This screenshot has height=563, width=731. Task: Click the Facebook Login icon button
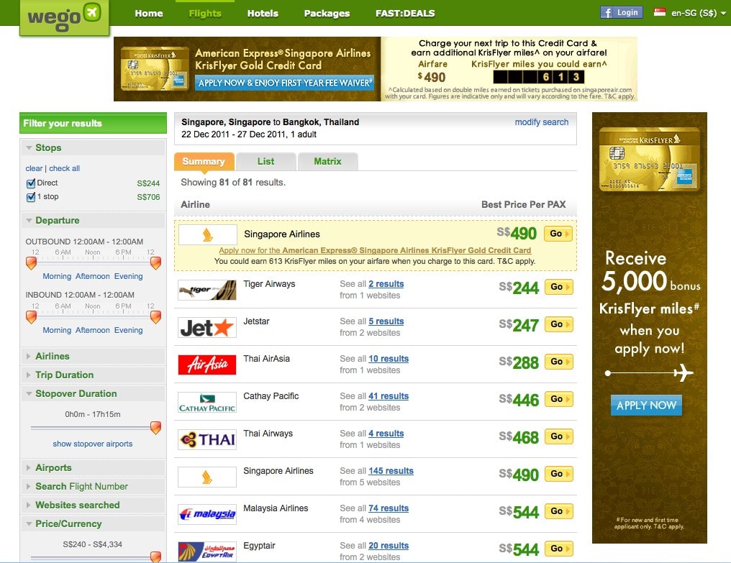click(x=621, y=13)
